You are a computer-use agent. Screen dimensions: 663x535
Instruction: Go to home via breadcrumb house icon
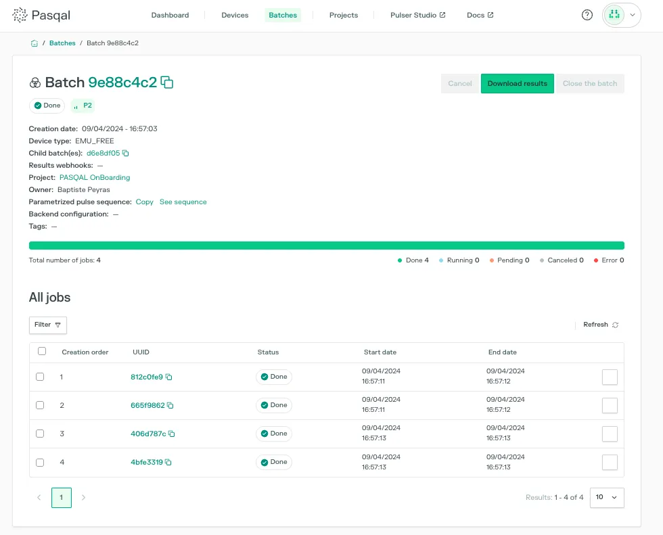click(35, 43)
